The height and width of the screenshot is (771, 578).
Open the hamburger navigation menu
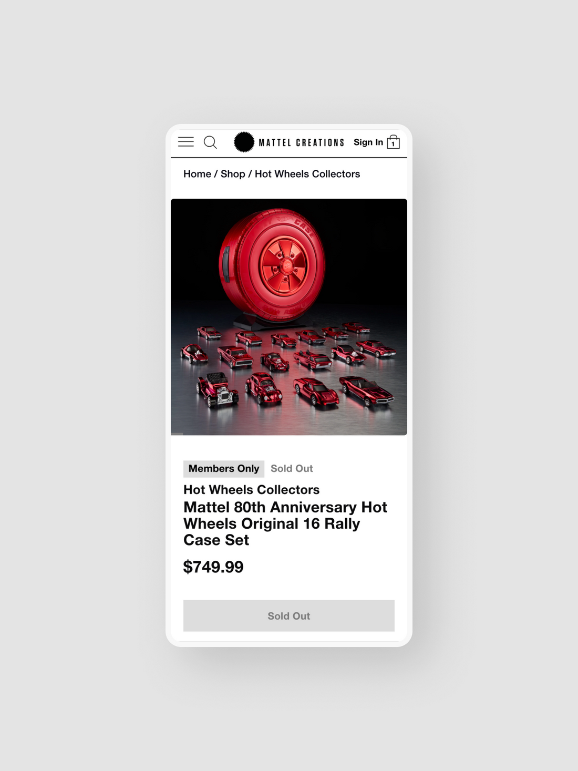186,142
